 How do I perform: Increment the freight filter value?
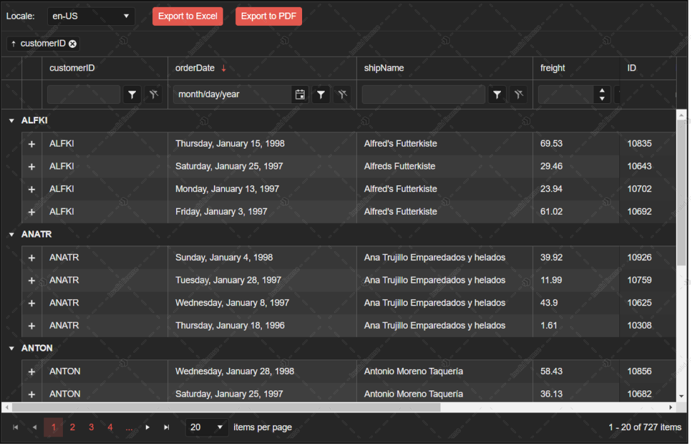602,91
